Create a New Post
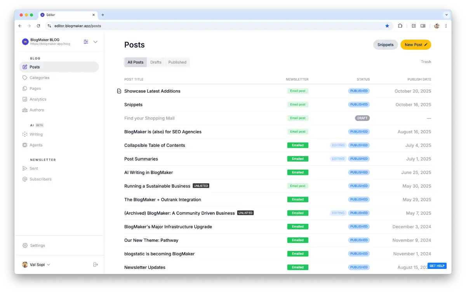 pos(416,45)
